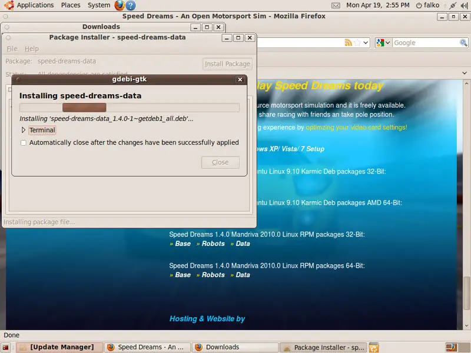The image size is (471, 353).
Task: Click the gdebi-gtk title bar
Action: tap(129, 79)
